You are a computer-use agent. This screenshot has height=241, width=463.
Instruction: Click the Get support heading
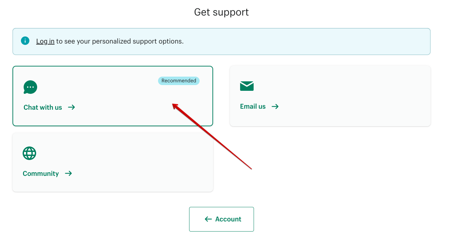pos(222,12)
